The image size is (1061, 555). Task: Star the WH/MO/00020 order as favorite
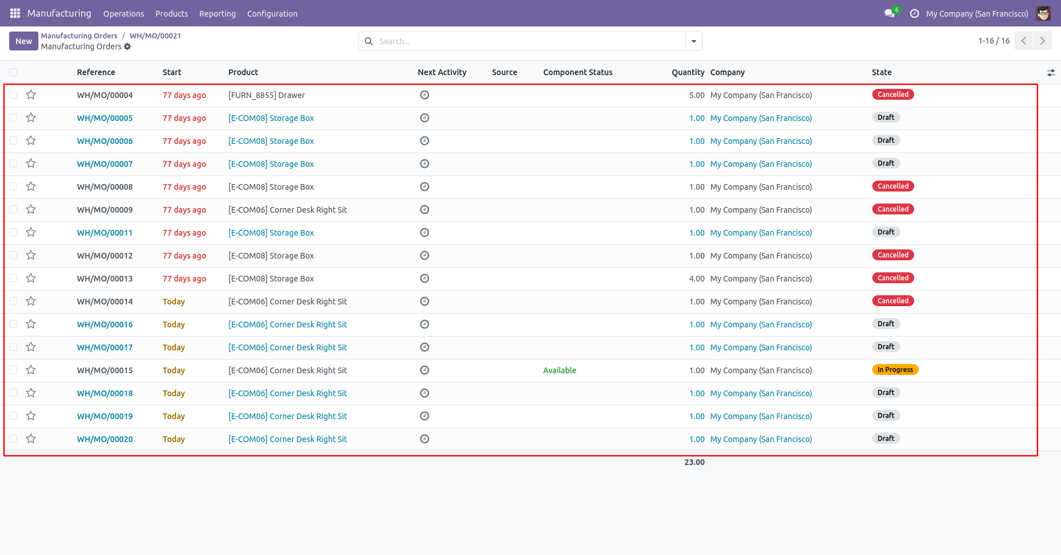point(31,439)
